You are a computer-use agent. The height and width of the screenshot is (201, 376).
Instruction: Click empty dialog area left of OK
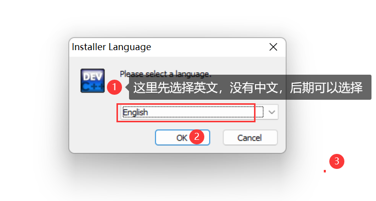pos(113,138)
